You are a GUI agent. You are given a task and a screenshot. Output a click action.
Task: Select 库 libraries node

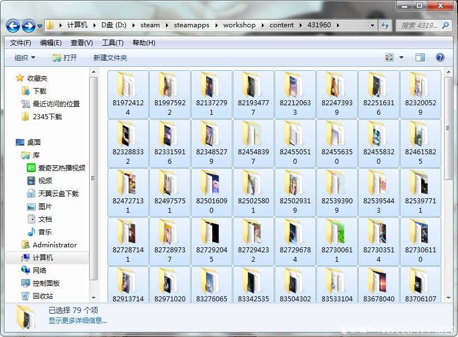(x=36, y=155)
